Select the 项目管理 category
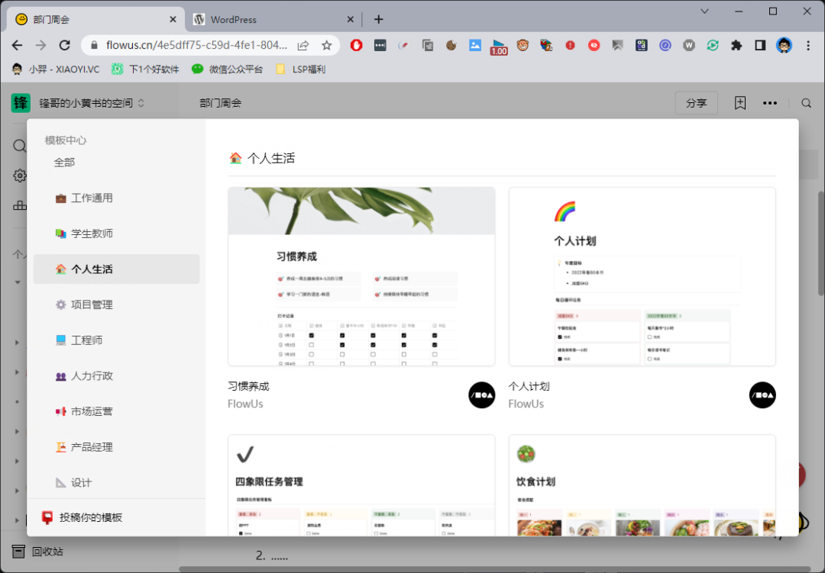The width and height of the screenshot is (825, 573). [116, 305]
